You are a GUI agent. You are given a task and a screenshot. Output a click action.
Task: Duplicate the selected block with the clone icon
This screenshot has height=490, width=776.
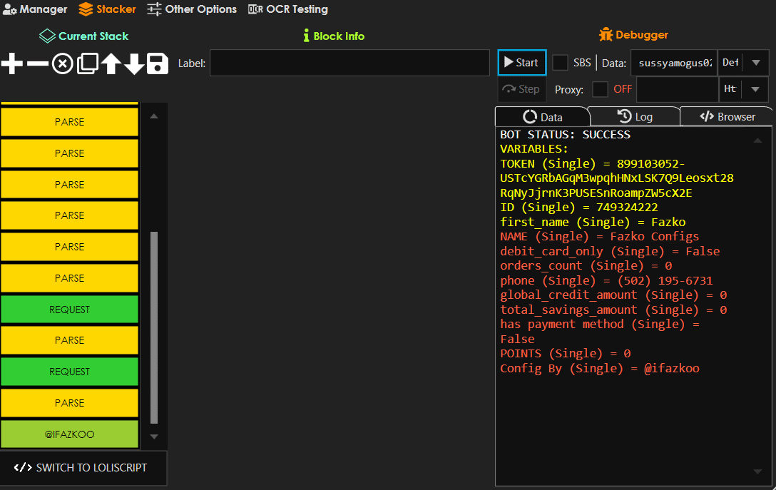coord(87,63)
